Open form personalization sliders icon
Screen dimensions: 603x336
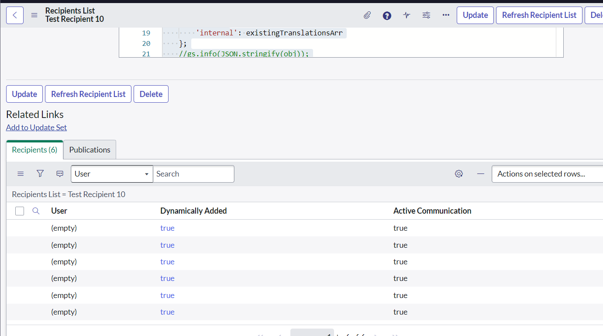[x=426, y=15]
